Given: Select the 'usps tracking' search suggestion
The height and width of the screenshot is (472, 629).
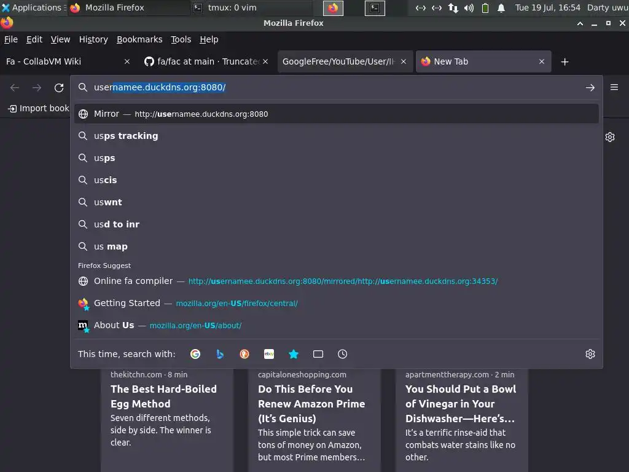Looking at the screenshot, I should (x=336, y=136).
